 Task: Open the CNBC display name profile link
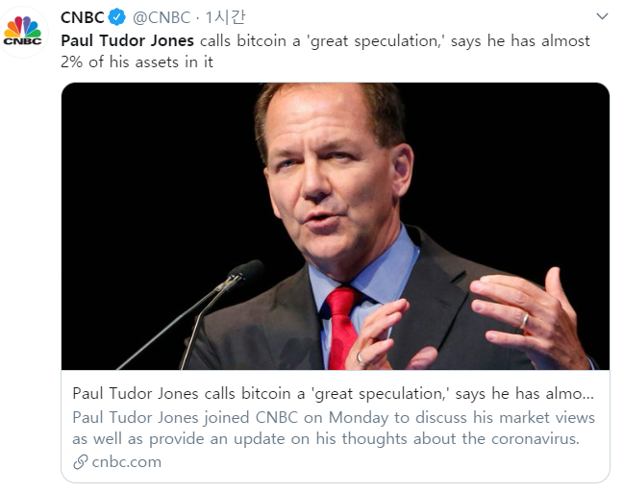83,18
